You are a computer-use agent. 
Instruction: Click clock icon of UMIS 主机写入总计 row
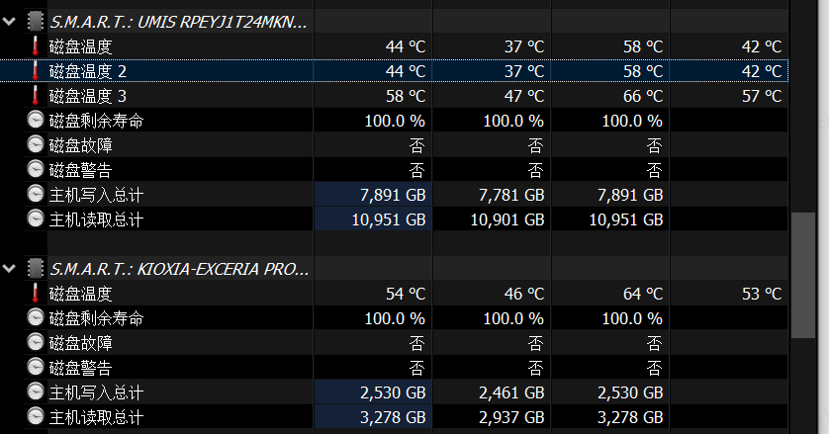pos(36,195)
